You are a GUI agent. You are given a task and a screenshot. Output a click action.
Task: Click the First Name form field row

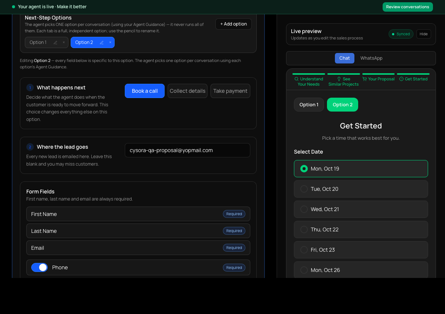(x=138, y=214)
